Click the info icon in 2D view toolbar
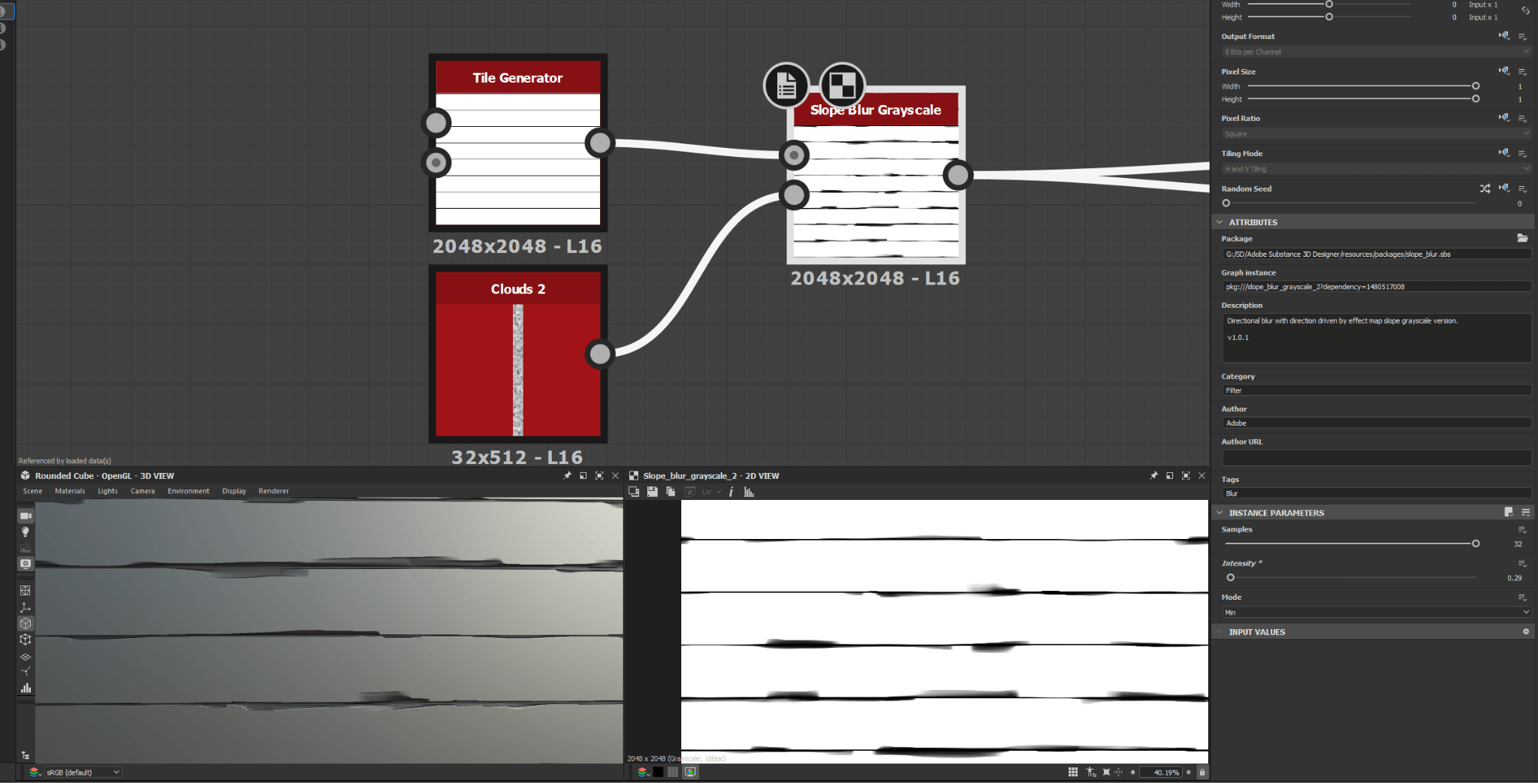The width and height of the screenshot is (1538, 783). [x=731, y=492]
